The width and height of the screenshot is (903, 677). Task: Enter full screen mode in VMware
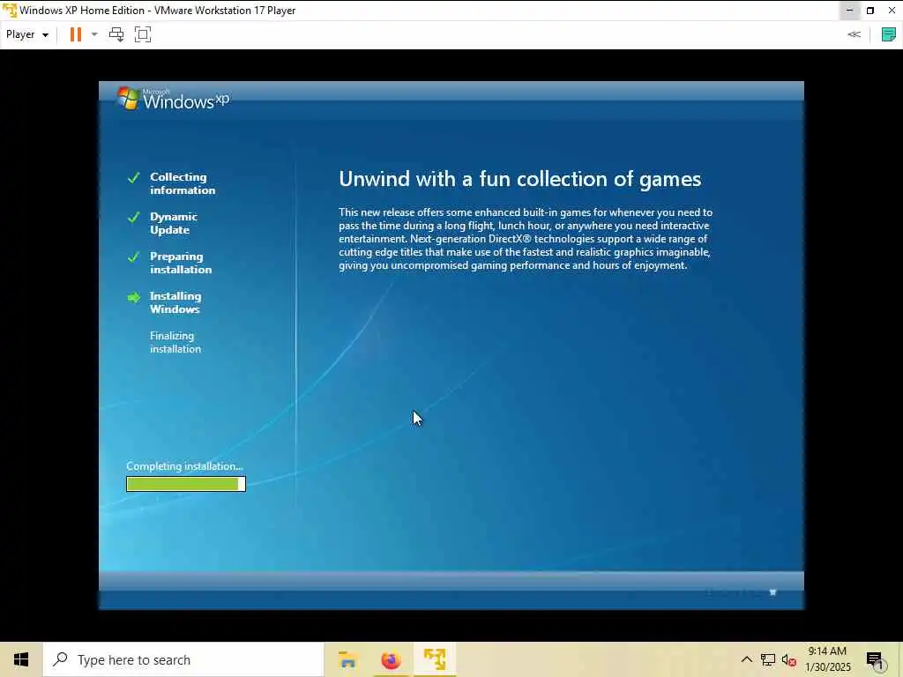(x=143, y=34)
